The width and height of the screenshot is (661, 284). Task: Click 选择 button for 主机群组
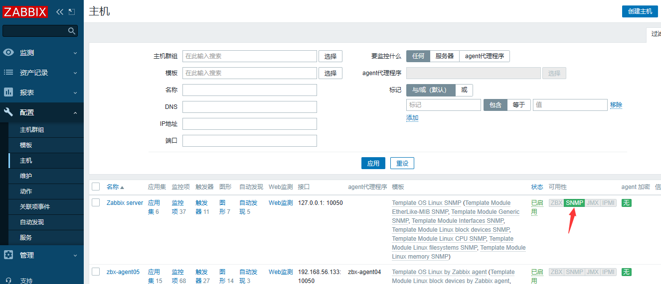[330, 56]
